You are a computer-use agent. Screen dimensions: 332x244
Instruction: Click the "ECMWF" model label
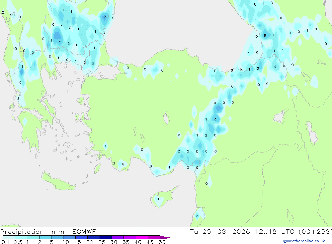point(84,231)
